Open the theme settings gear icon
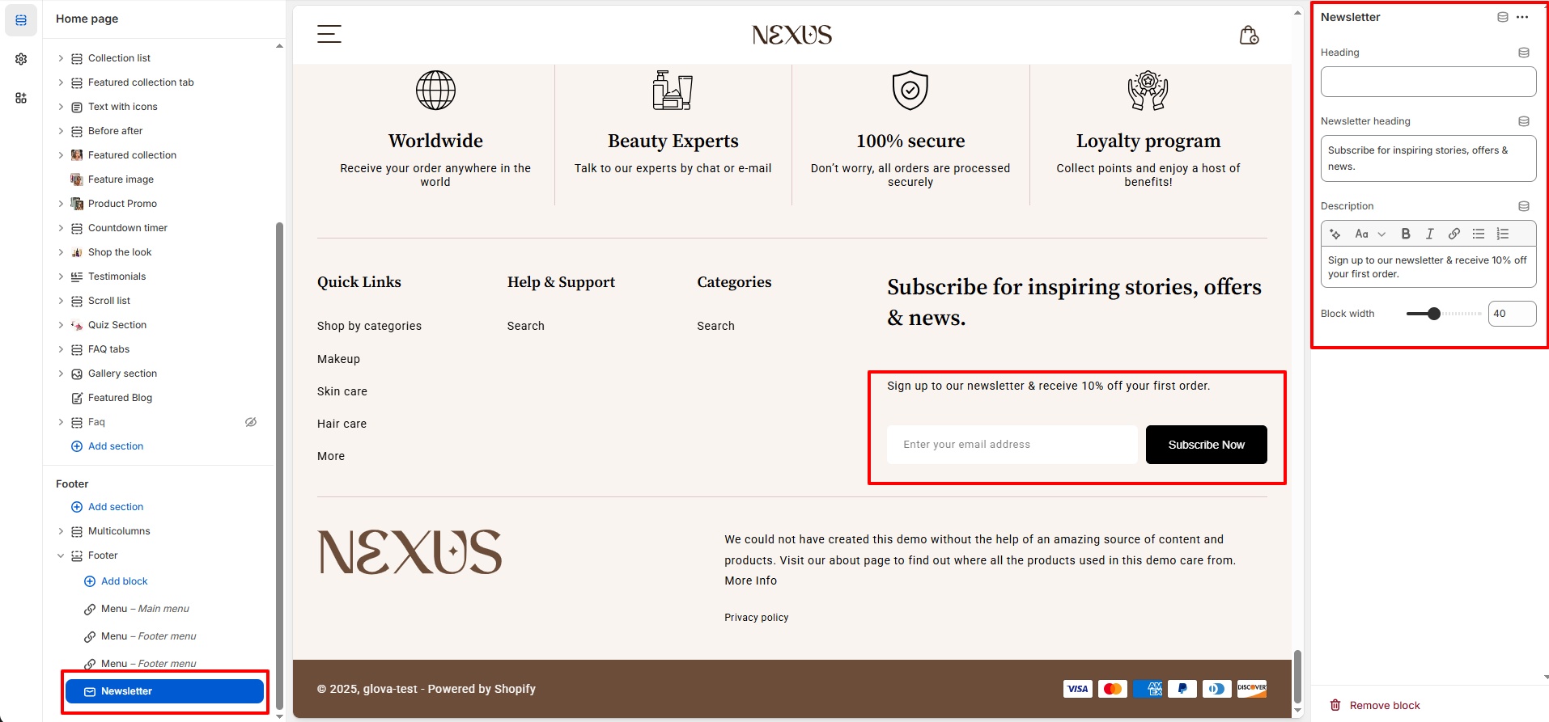This screenshot has width=1549, height=722. click(x=21, y=59)
